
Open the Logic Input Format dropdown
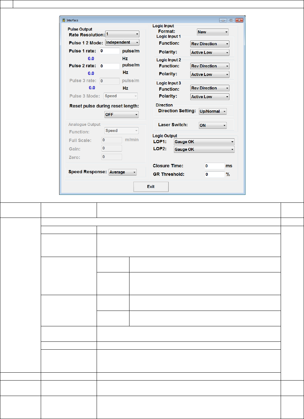[x=213, y=32]
